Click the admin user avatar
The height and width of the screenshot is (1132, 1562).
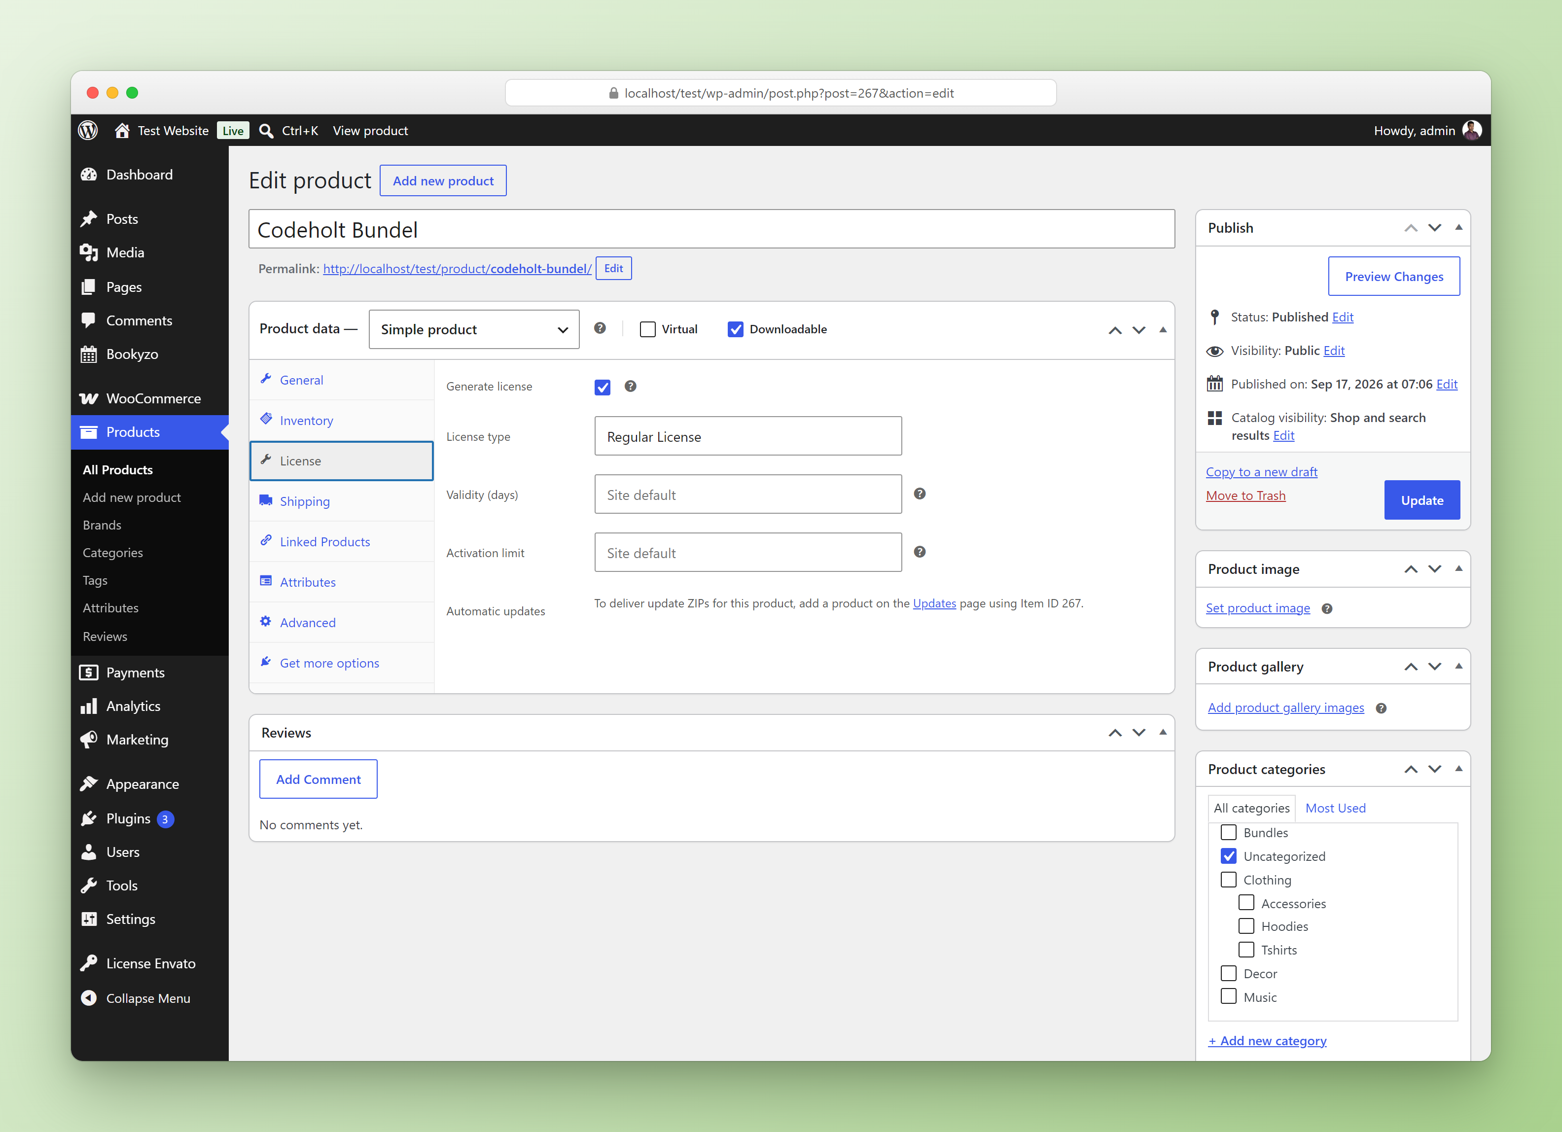[1472, 130]
